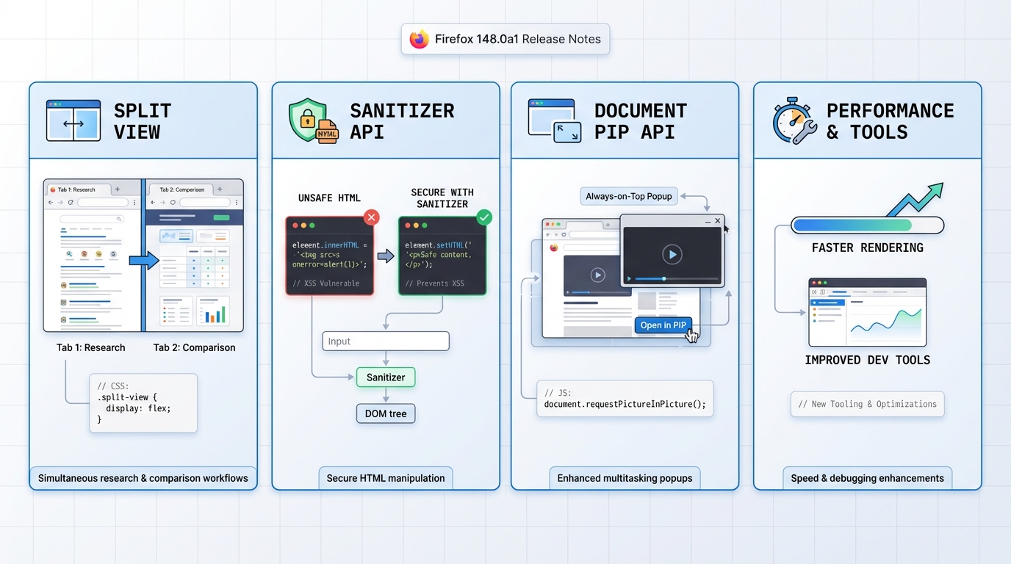Select the "Tab 2: Comparison" browser tab
Screen dimensions: 1011x564
[x=182, y=189]
